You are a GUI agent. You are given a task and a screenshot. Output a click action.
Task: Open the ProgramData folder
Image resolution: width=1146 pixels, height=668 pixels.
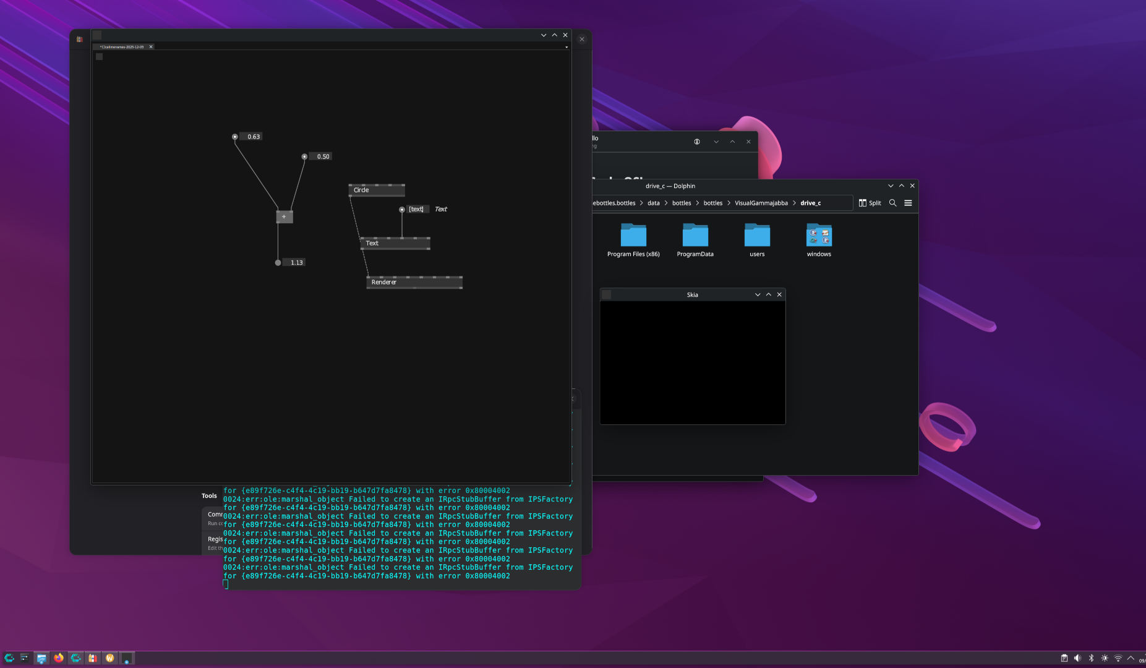pyautogui.click(x=695, y=236)
